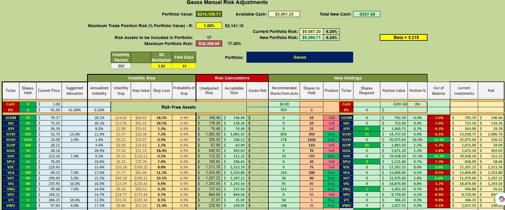Viewport: 505px width, 210px height.
Task: Select VWO annualized volatility 17.3%
Action: coord(99,205)
